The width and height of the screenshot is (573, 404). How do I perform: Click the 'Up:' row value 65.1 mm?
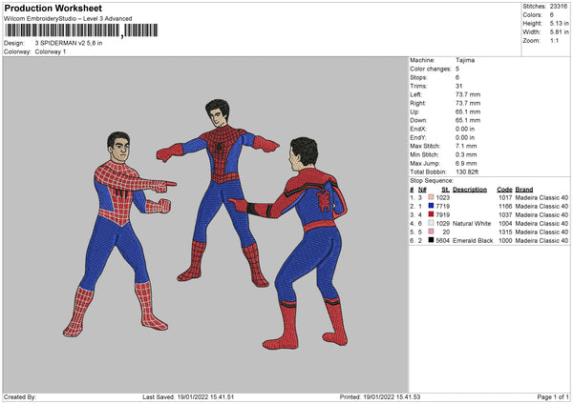[x=468, y=111]
